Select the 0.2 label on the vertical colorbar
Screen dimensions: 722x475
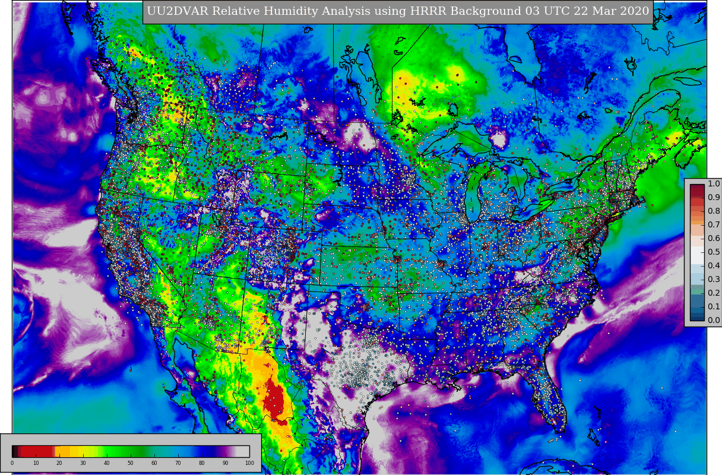pyautogui.click(x=714, y=293)
